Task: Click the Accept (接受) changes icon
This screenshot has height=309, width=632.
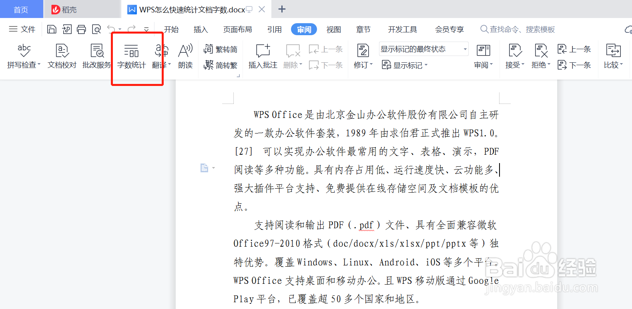Action: [x=515, y=51]
